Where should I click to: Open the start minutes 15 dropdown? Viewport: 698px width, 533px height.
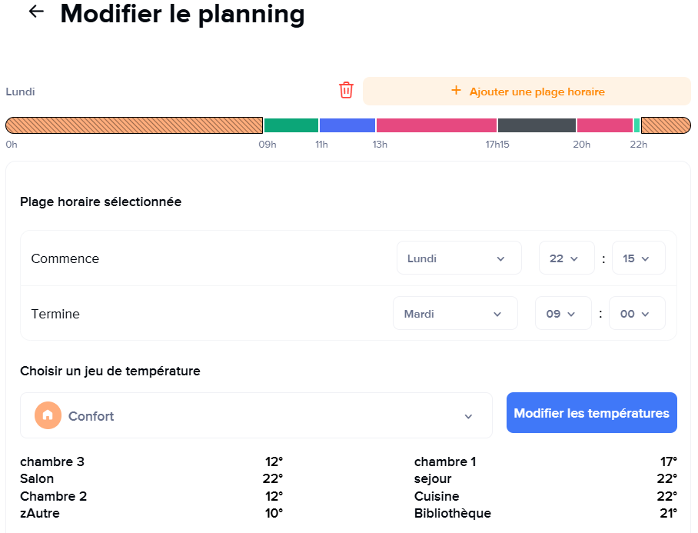[637, 258]
